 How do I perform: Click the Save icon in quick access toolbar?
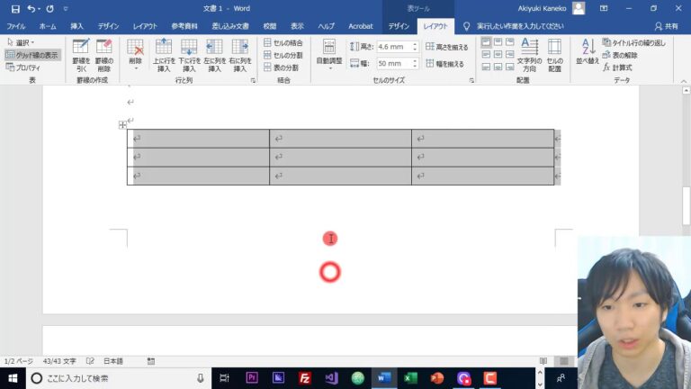pyautogui.click(x=15, y=9)
